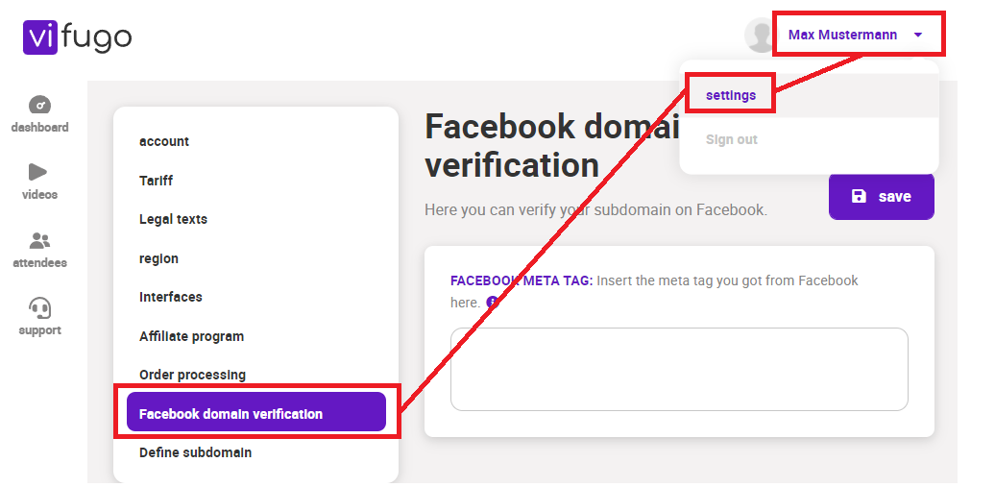Open the Legal texts section
This screenshot has height=487, width=995.
[x=173, y=219]
